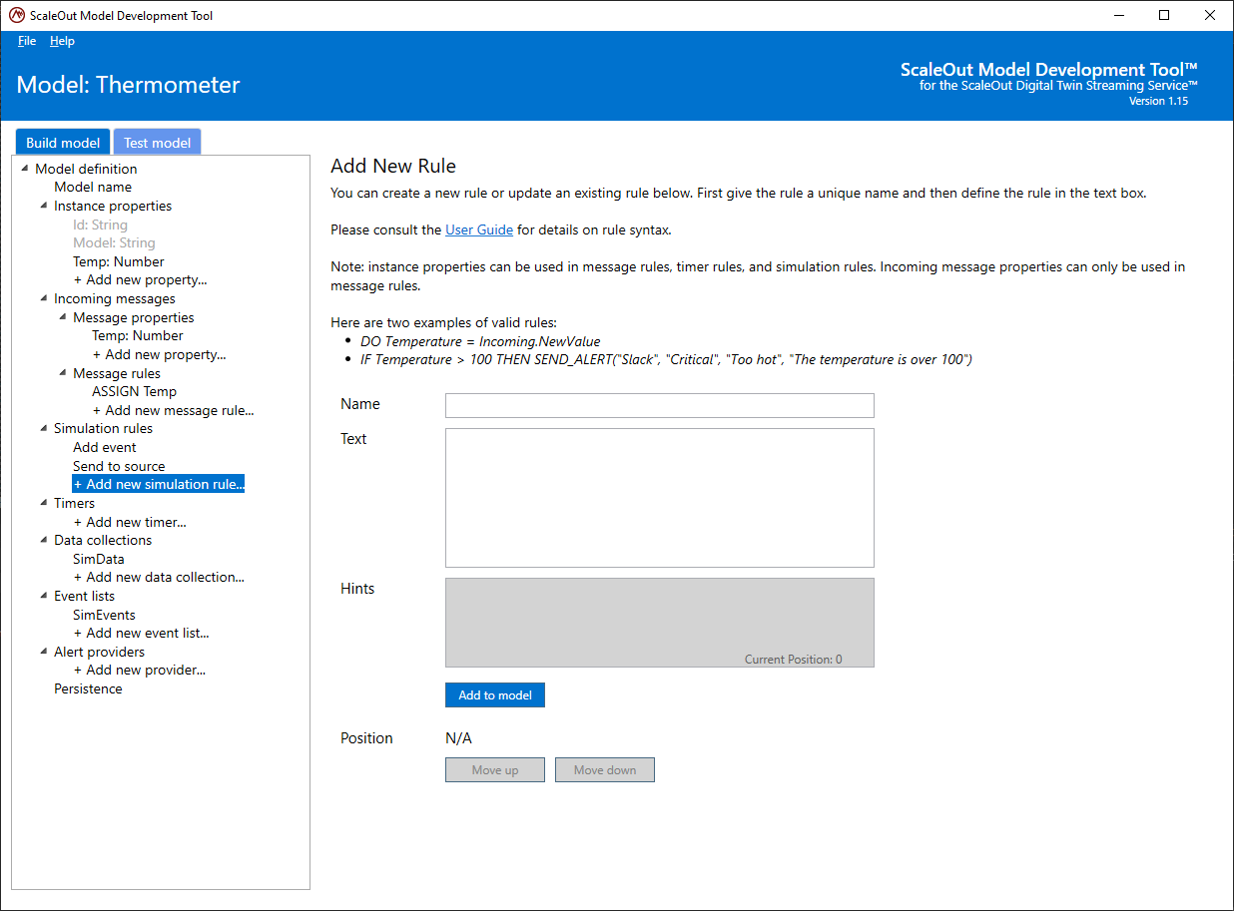The width and height of the screenshot is (1234, 911).
Task: Open the File menu
Action: (27, 41)
